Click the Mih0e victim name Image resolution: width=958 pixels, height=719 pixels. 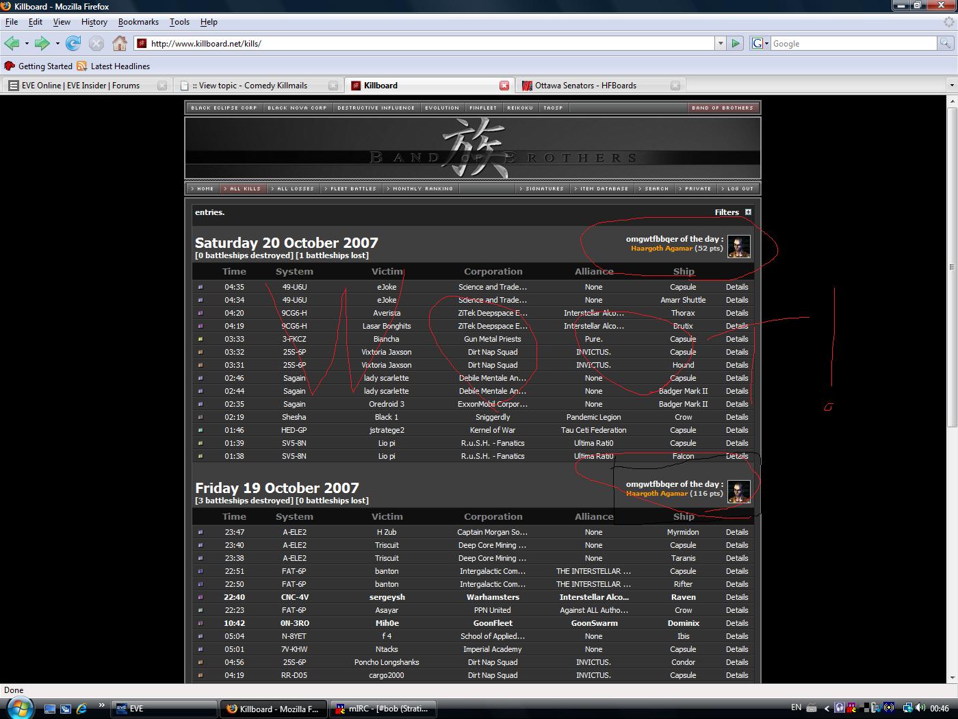pos(387,624)
